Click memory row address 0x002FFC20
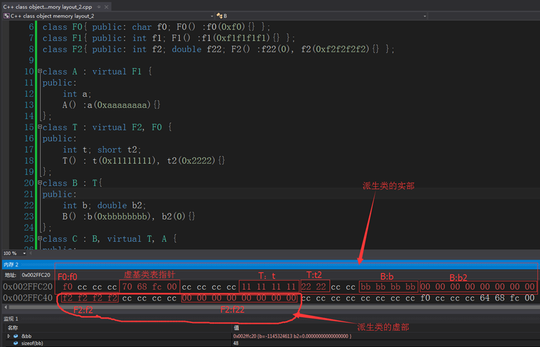This screenshot has width=540, height=347. point(28,287)
